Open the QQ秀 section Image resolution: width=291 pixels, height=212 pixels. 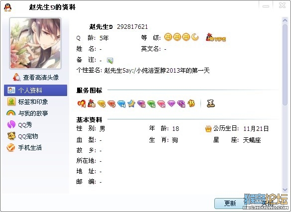click(x=35, y=124)
